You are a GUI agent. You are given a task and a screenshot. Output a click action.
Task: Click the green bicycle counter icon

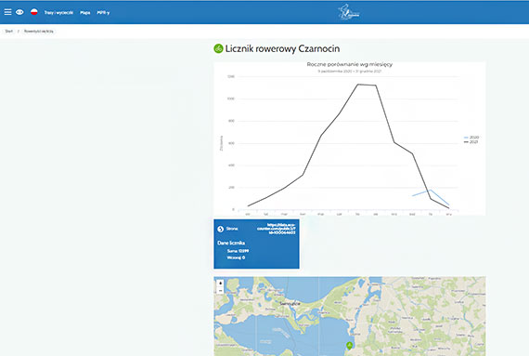point(218,48)
